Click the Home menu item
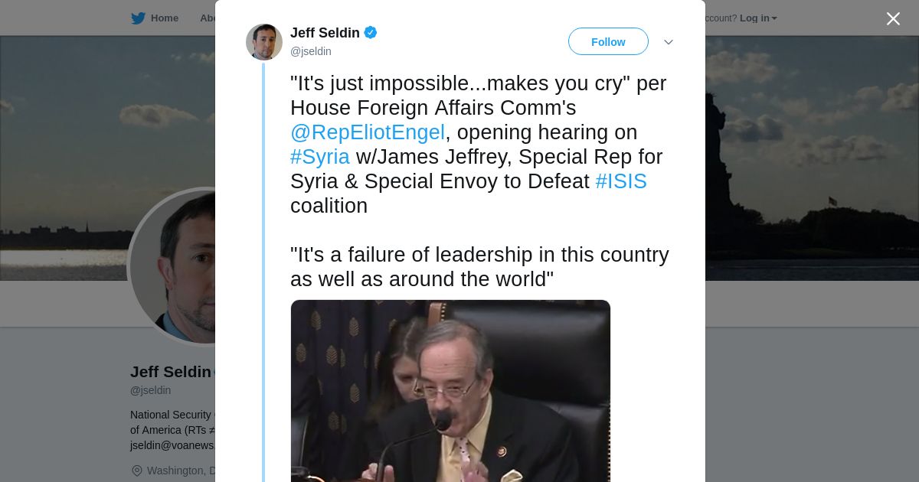This screenshot has width=919, height=482. coord(165,18)
